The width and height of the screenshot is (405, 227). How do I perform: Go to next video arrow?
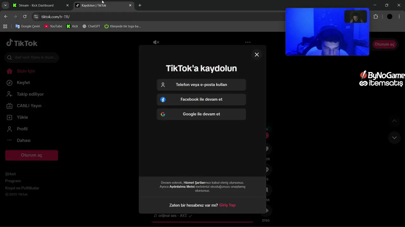394,138
